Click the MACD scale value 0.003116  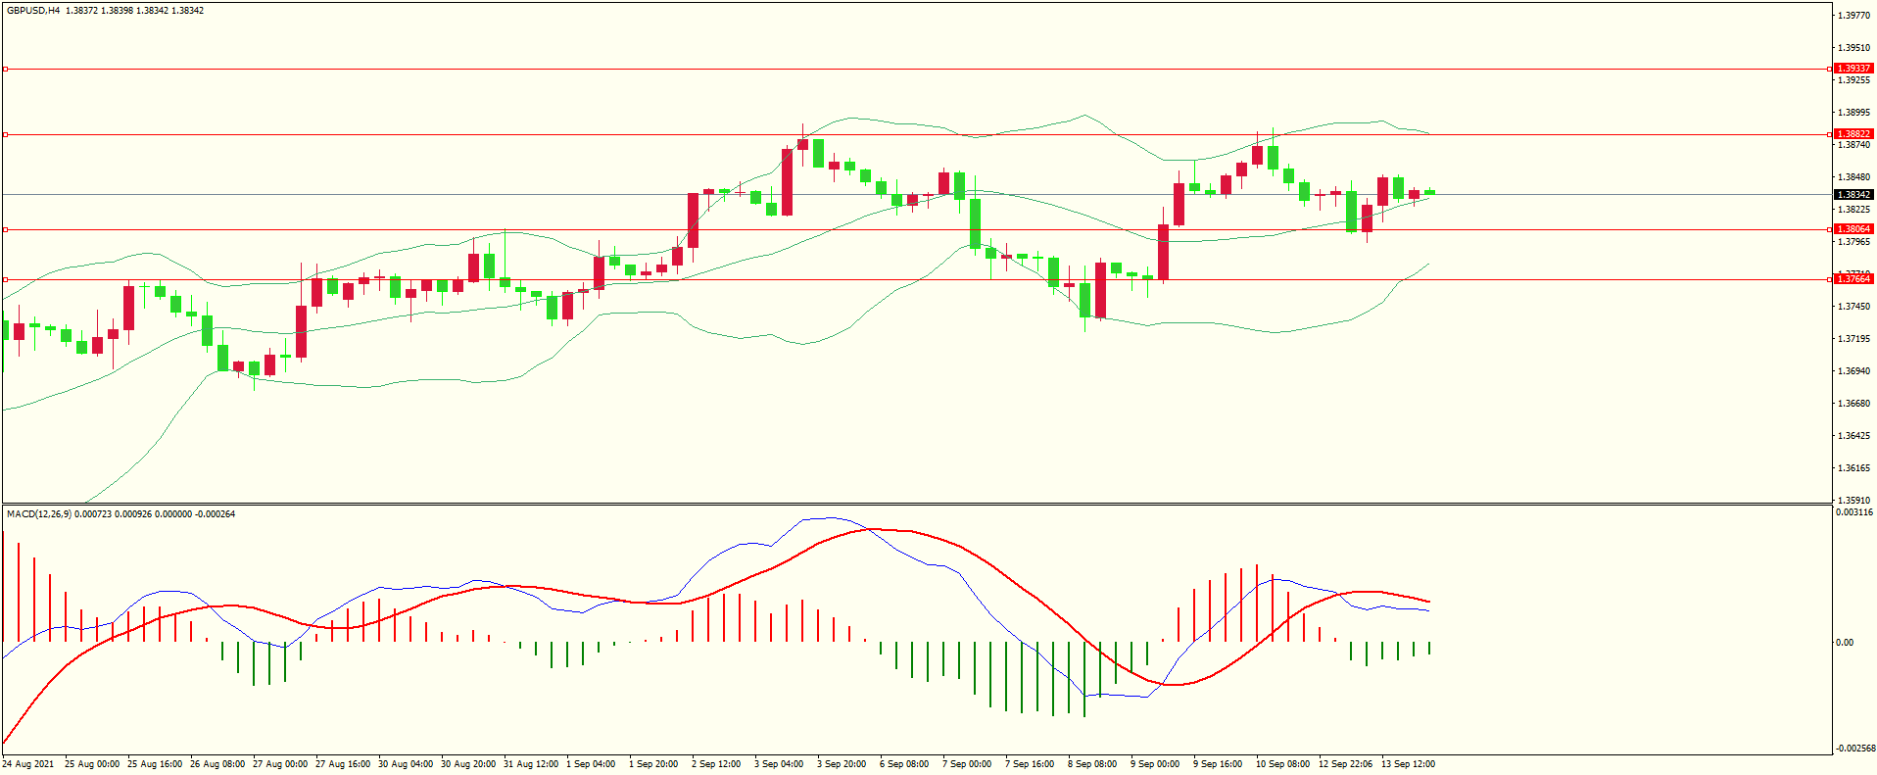[x=1854, y=512]
